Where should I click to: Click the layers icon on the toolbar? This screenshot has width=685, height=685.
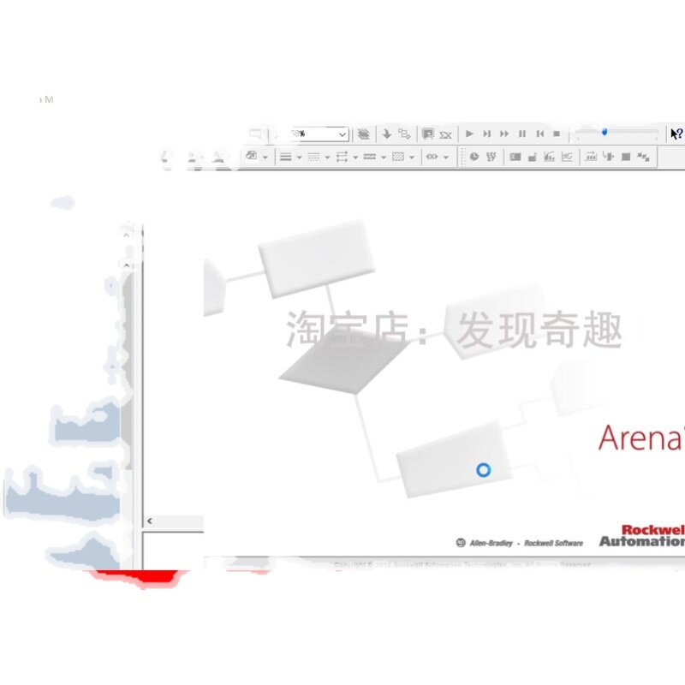363,134
